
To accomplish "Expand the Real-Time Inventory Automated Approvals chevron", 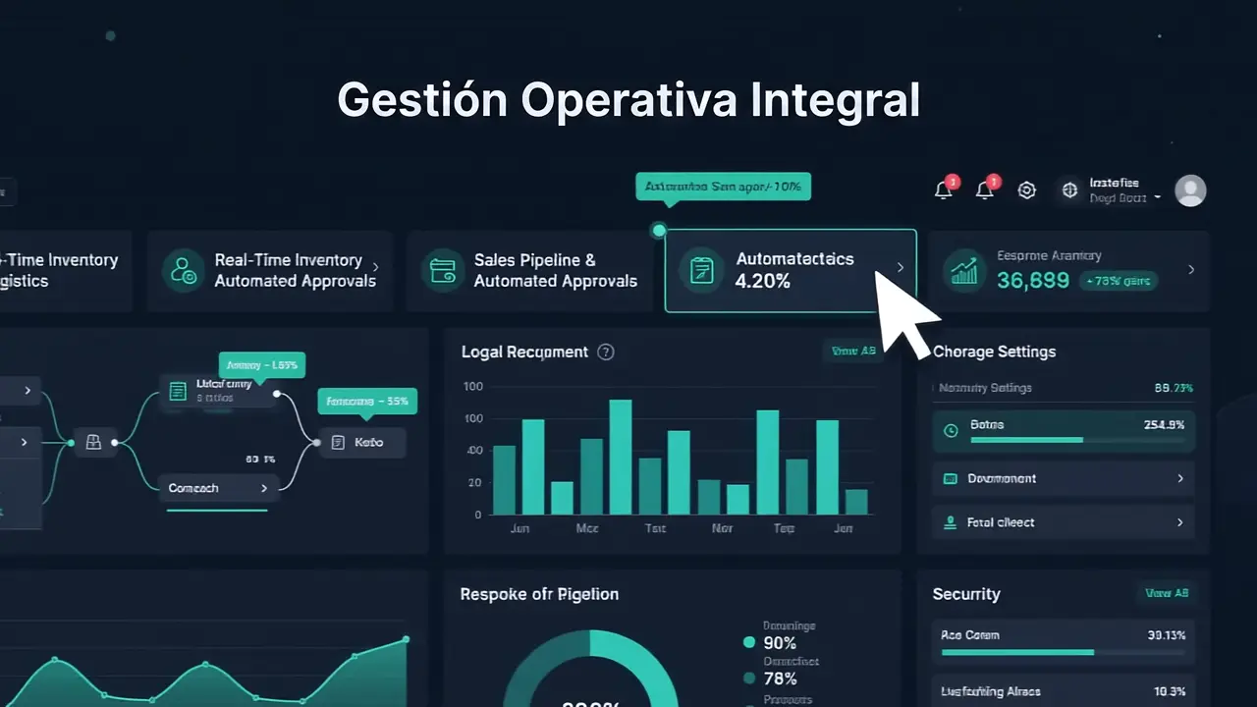I will tap(376, 267).
